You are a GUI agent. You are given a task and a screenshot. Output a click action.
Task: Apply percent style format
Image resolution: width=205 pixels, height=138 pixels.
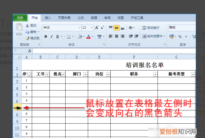tap(180, 36)
